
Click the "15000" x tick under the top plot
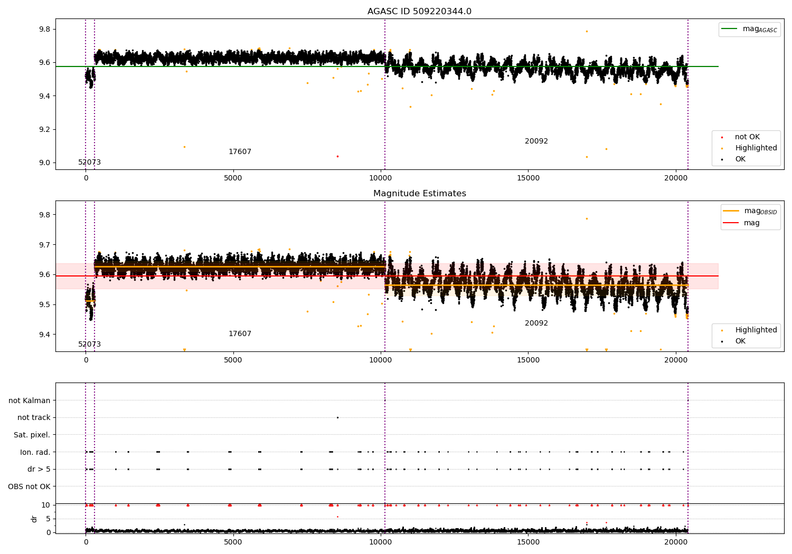click(528, 178)
